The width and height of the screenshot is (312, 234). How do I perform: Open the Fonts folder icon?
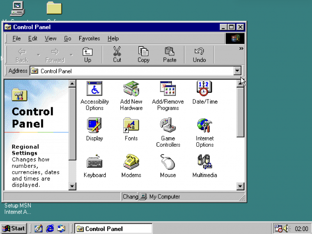[x=131, y=126]
